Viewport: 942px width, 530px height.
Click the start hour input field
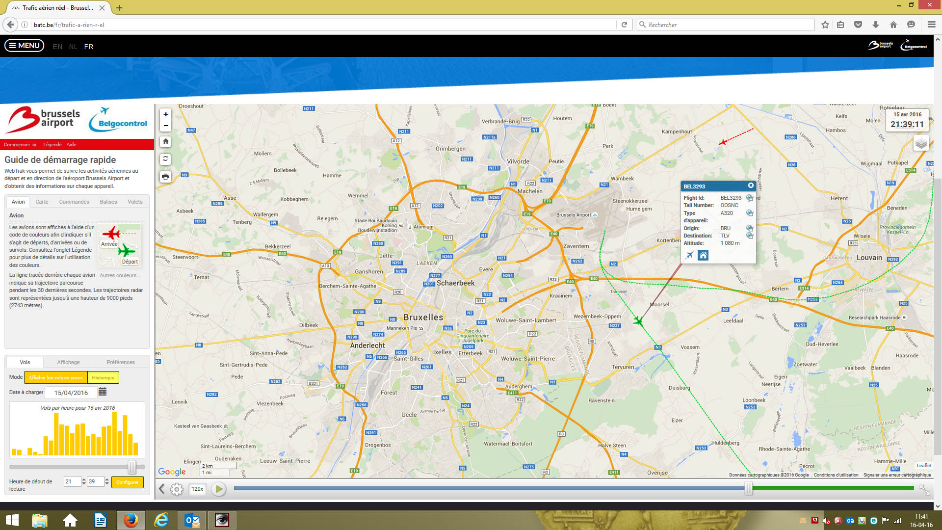pyautogui.click(x=72, y=481)
